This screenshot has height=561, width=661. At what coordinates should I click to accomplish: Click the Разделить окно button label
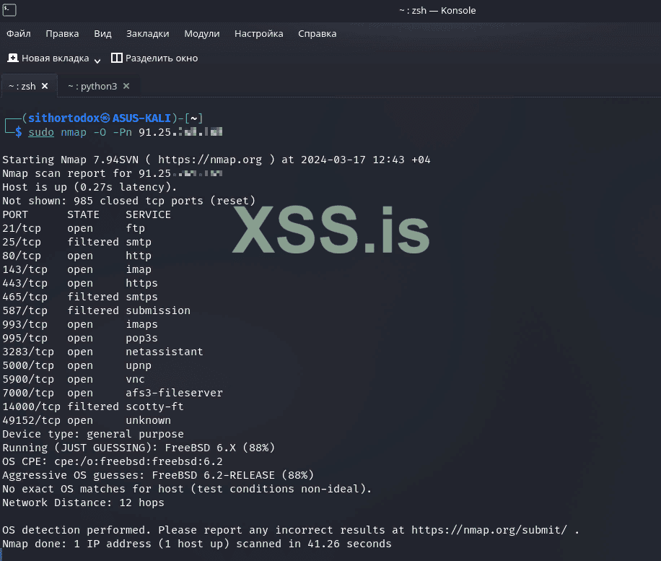coord(162,58)
